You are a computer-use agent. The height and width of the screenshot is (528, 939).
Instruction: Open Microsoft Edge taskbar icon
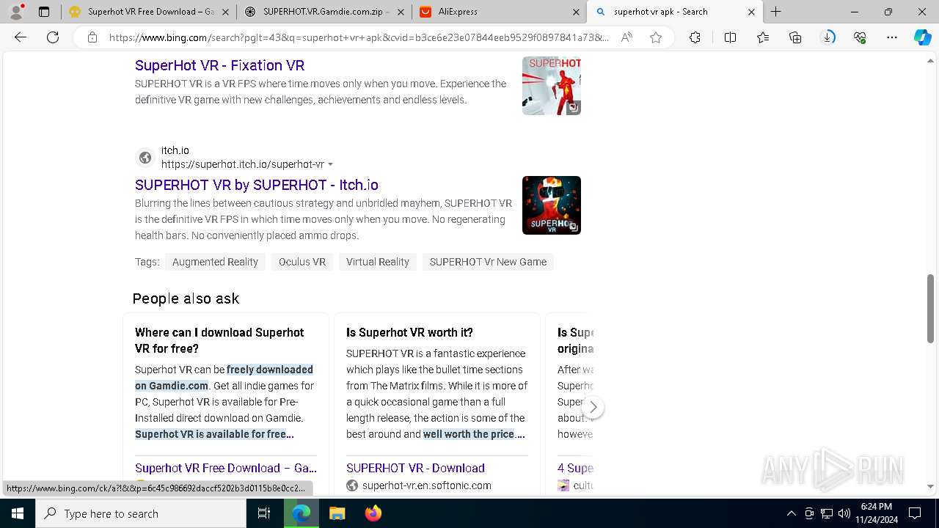pos(302,513)
